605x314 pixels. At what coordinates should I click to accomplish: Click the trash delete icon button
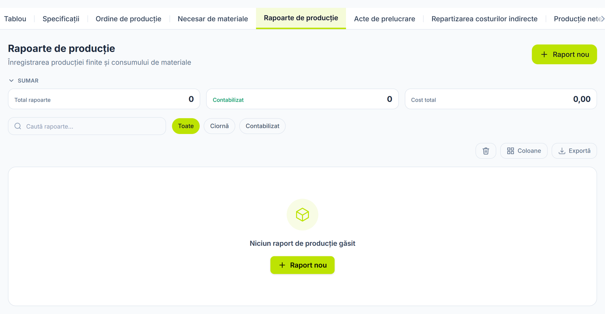pos(486,151)
